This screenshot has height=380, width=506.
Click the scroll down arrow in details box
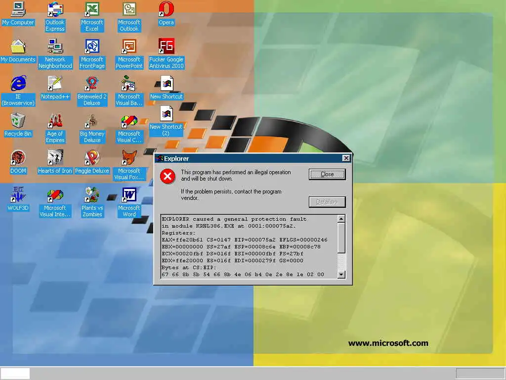[341, 275]
